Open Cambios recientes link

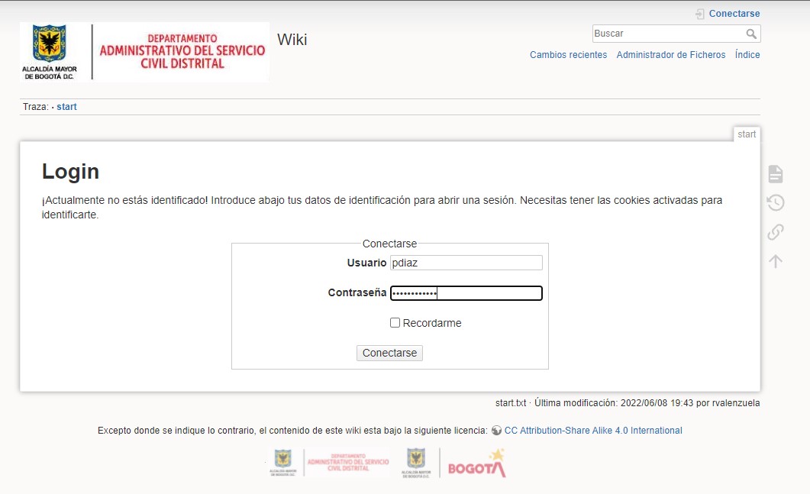[x=568, y=55]
